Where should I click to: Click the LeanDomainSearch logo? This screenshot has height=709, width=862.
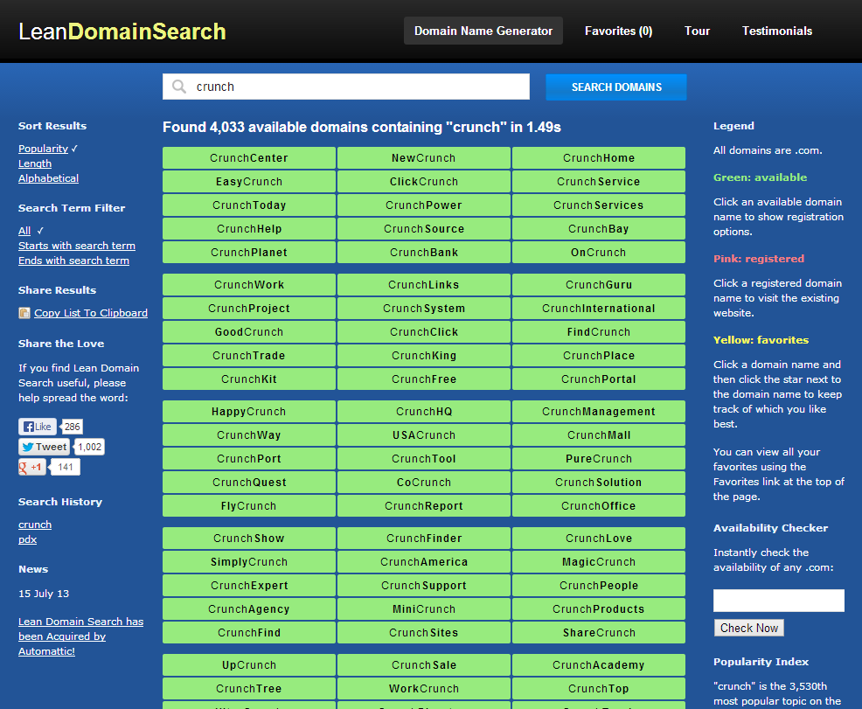pos(122,31)
